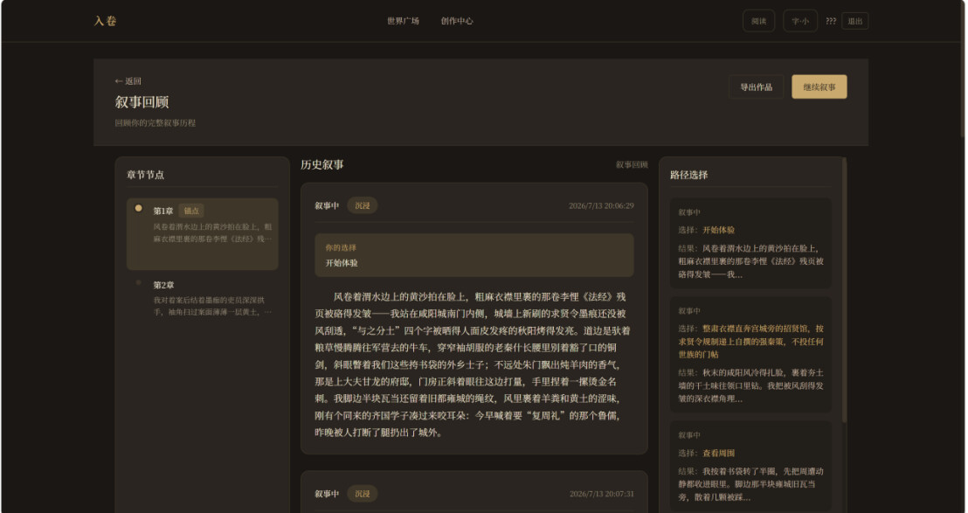Viewport: 968px width, 513px height.
Task: Click the 历史叙事 heading
Action: (322, 165)
